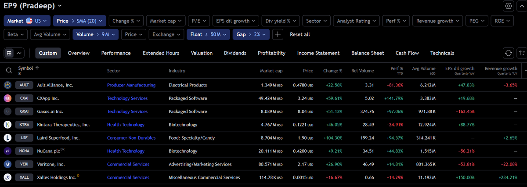Open the sort order icon button
Viewport: 527px width, 187px height.
point(522,53)
